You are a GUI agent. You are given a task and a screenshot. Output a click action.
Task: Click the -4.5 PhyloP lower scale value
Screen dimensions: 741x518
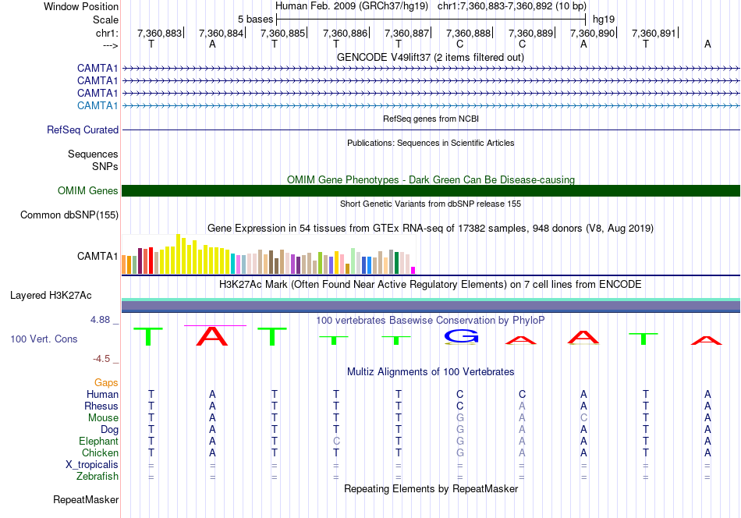101,359
